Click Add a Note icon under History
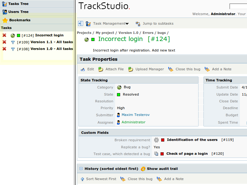 (159, 179)
